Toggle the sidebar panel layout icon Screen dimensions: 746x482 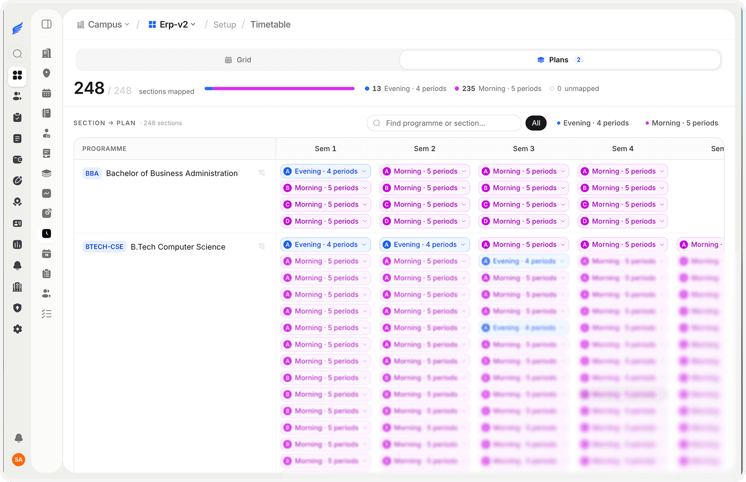(x=47, y=24)
